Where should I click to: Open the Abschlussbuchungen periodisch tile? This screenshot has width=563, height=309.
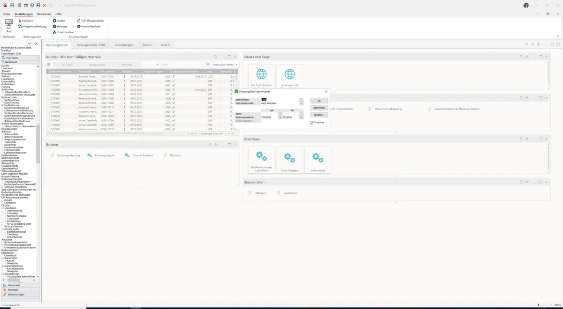pos(261,160)
